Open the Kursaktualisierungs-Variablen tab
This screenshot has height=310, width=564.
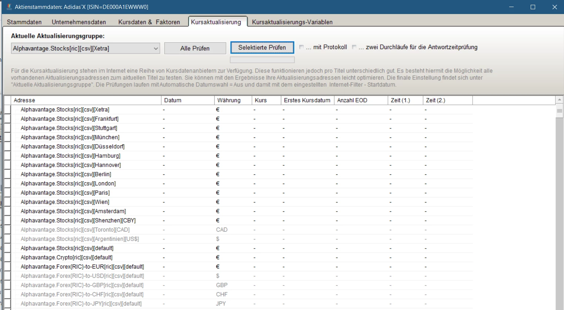coord(292,22)
